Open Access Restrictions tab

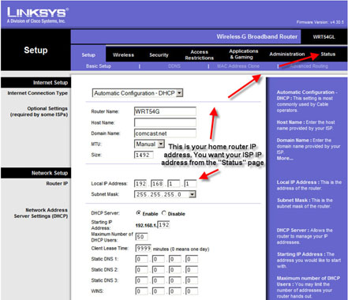pos(199,55)
